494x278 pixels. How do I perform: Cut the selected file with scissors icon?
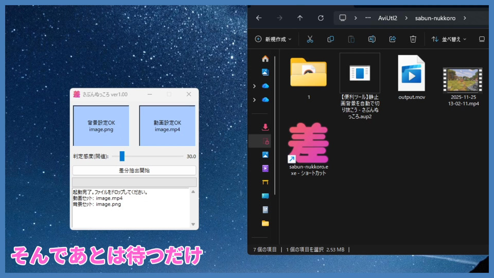[310, 39]
